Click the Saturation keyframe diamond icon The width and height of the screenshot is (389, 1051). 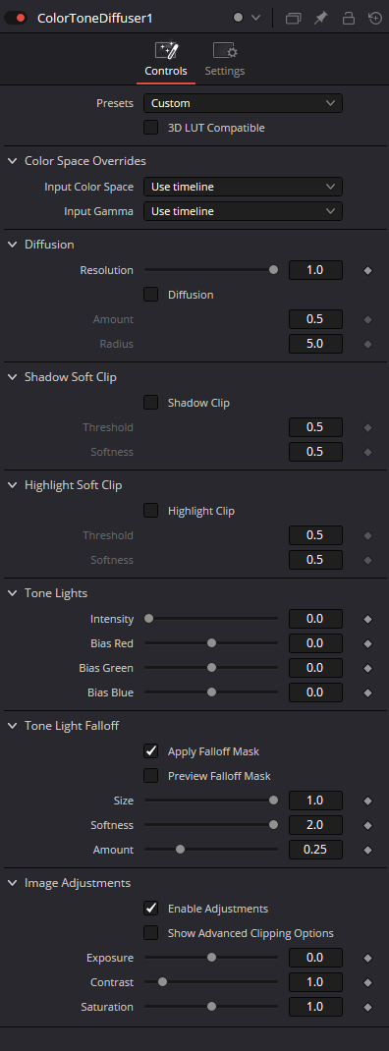[367, 1007]
